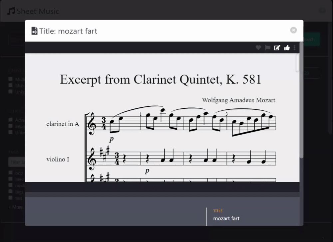Click the violino I staff label

[58, 159]
